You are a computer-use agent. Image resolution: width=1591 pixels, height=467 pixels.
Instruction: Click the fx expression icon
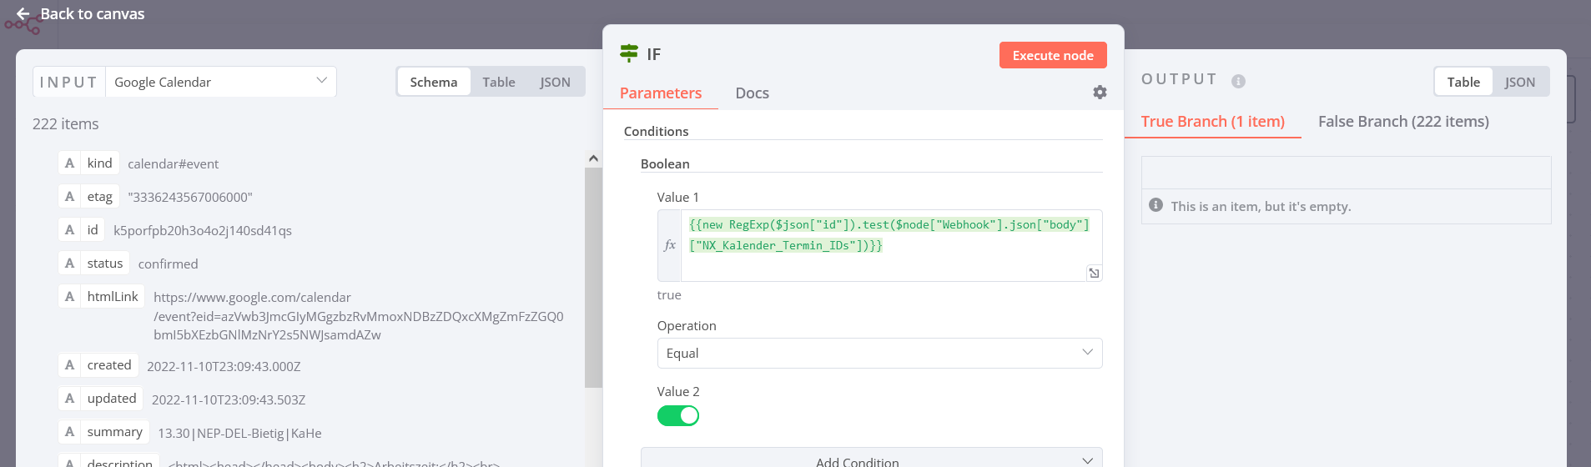669,245
